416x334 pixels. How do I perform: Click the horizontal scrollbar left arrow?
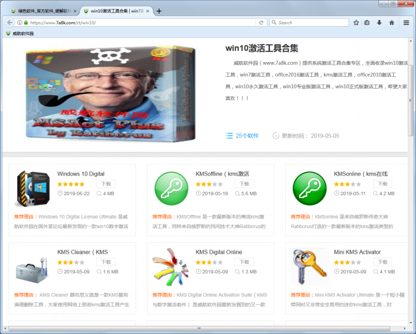[5, 329]
